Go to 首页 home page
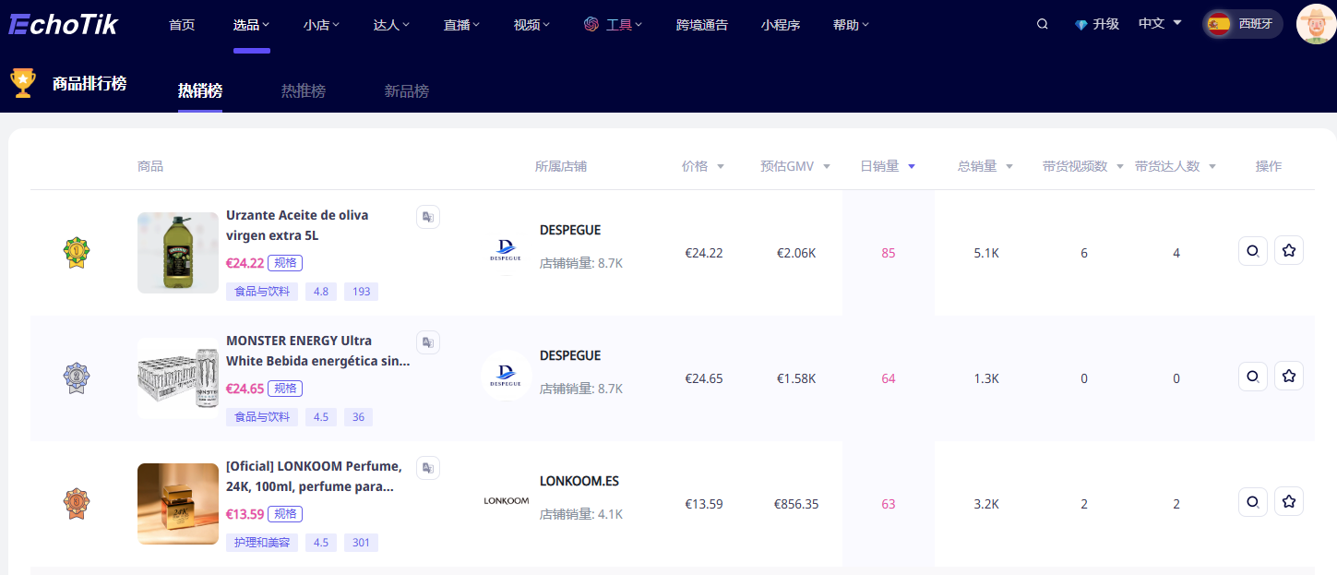 [x=182, y=25]
